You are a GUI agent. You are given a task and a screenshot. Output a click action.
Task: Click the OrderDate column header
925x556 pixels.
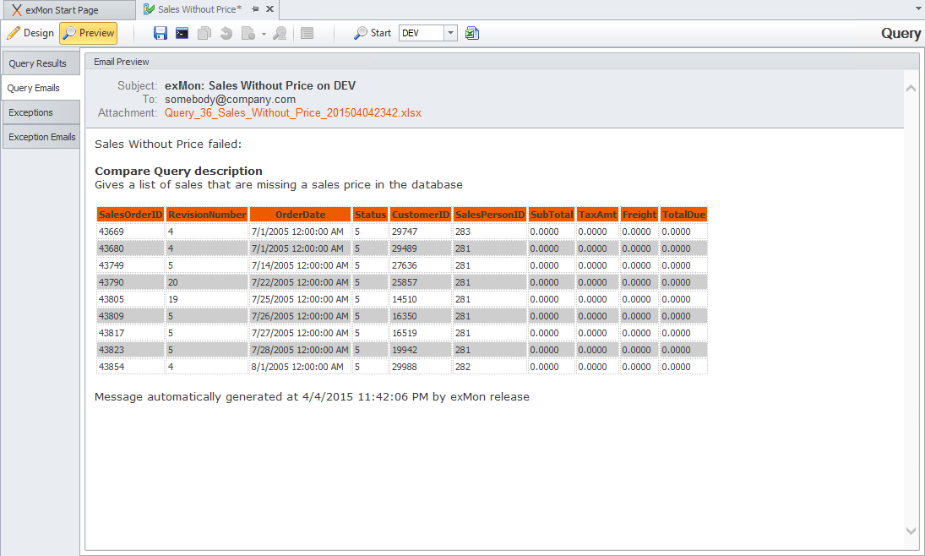pyautogui.click(x=300, y=215)
